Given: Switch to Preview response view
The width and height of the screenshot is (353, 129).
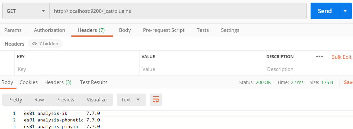Looking at the screenshot, I should tap(65, 99).
